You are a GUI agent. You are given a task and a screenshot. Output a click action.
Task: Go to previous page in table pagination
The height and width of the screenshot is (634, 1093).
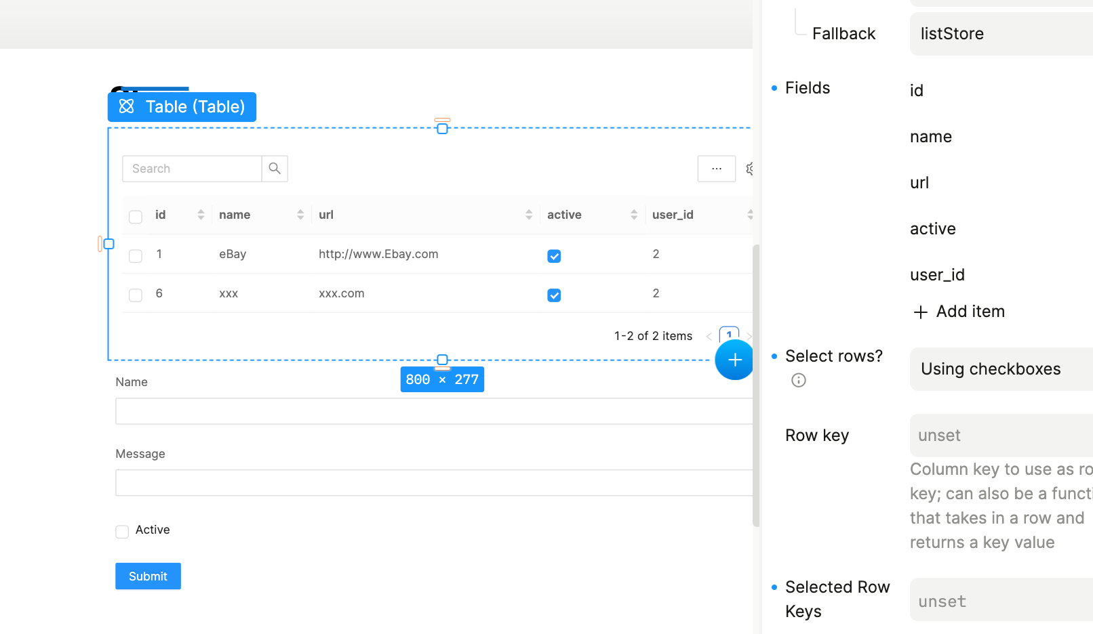pos(709,337)
